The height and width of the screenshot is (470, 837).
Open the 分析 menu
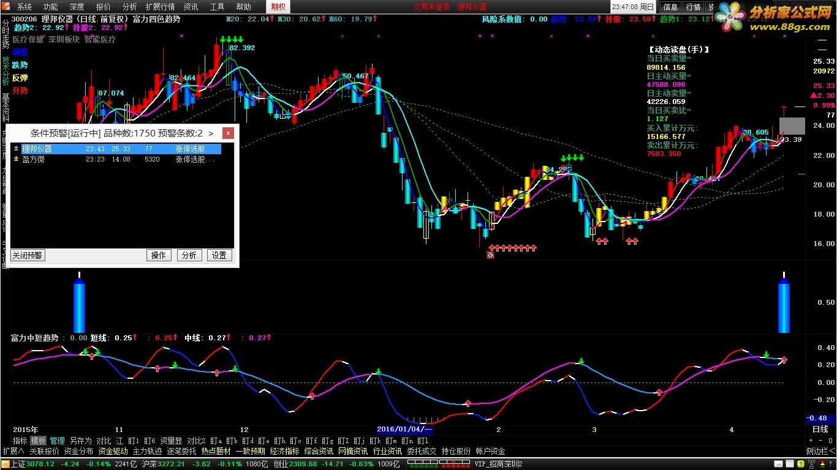click(x=130, y=7)
